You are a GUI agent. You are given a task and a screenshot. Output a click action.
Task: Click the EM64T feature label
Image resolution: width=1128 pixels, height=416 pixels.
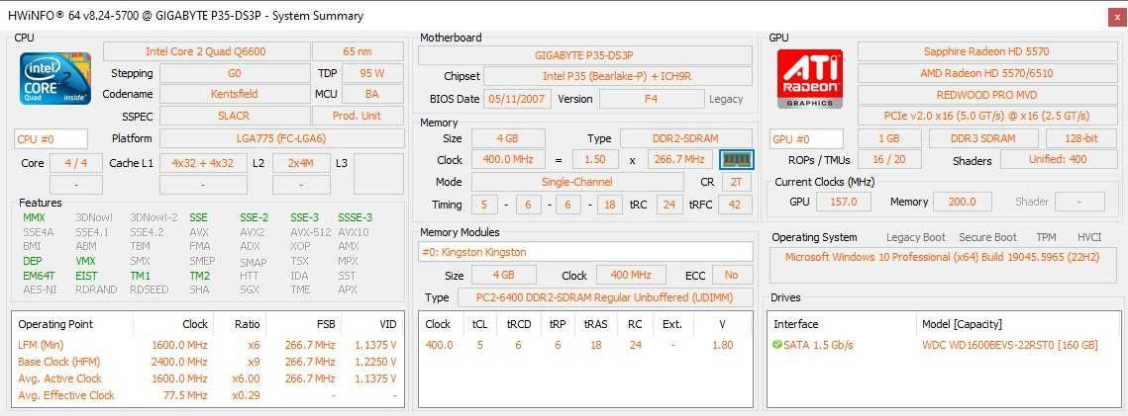pos(41,276)
